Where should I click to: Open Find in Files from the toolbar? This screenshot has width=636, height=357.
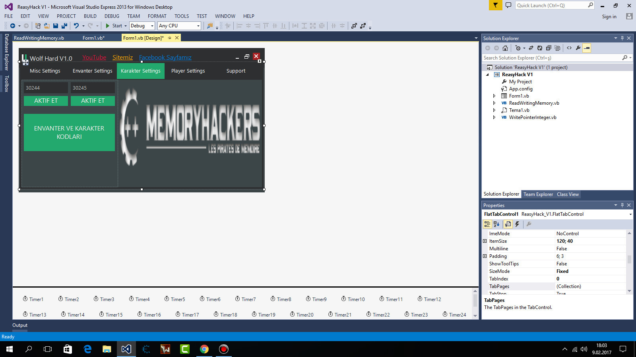[210, 26]
